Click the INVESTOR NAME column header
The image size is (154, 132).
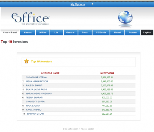pyautogui.click(x=50, y=73)
